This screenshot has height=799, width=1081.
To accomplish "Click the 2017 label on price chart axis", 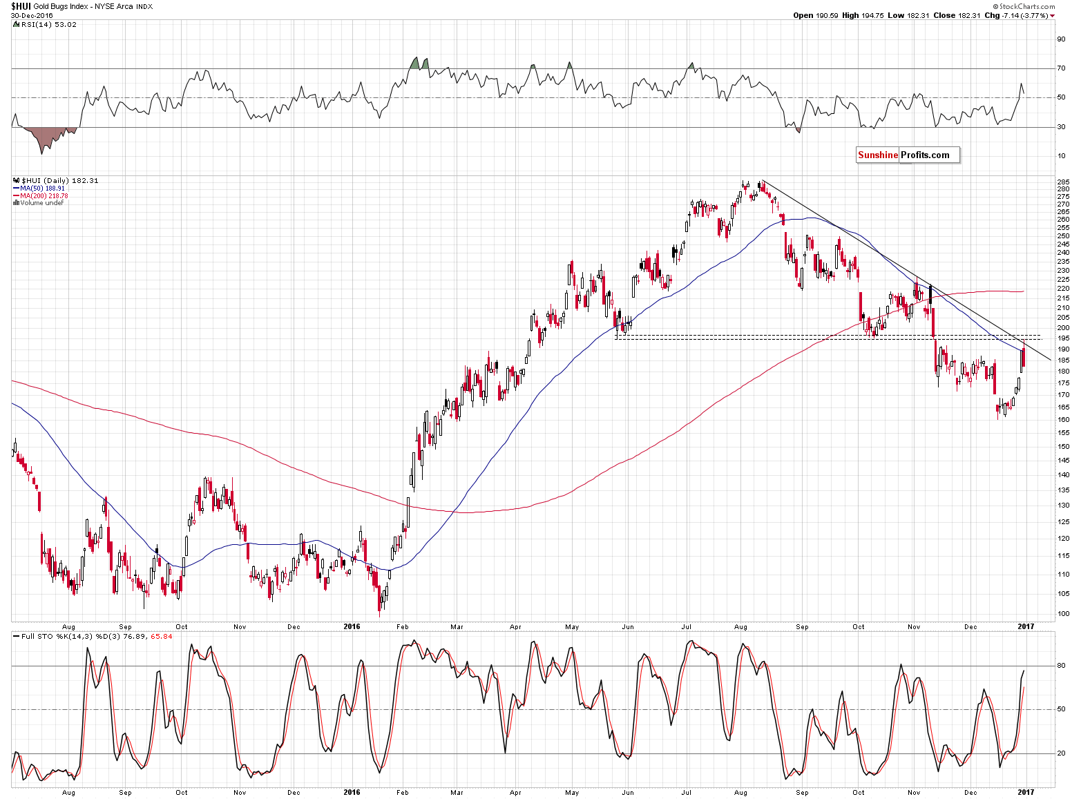I will 1026,626.
